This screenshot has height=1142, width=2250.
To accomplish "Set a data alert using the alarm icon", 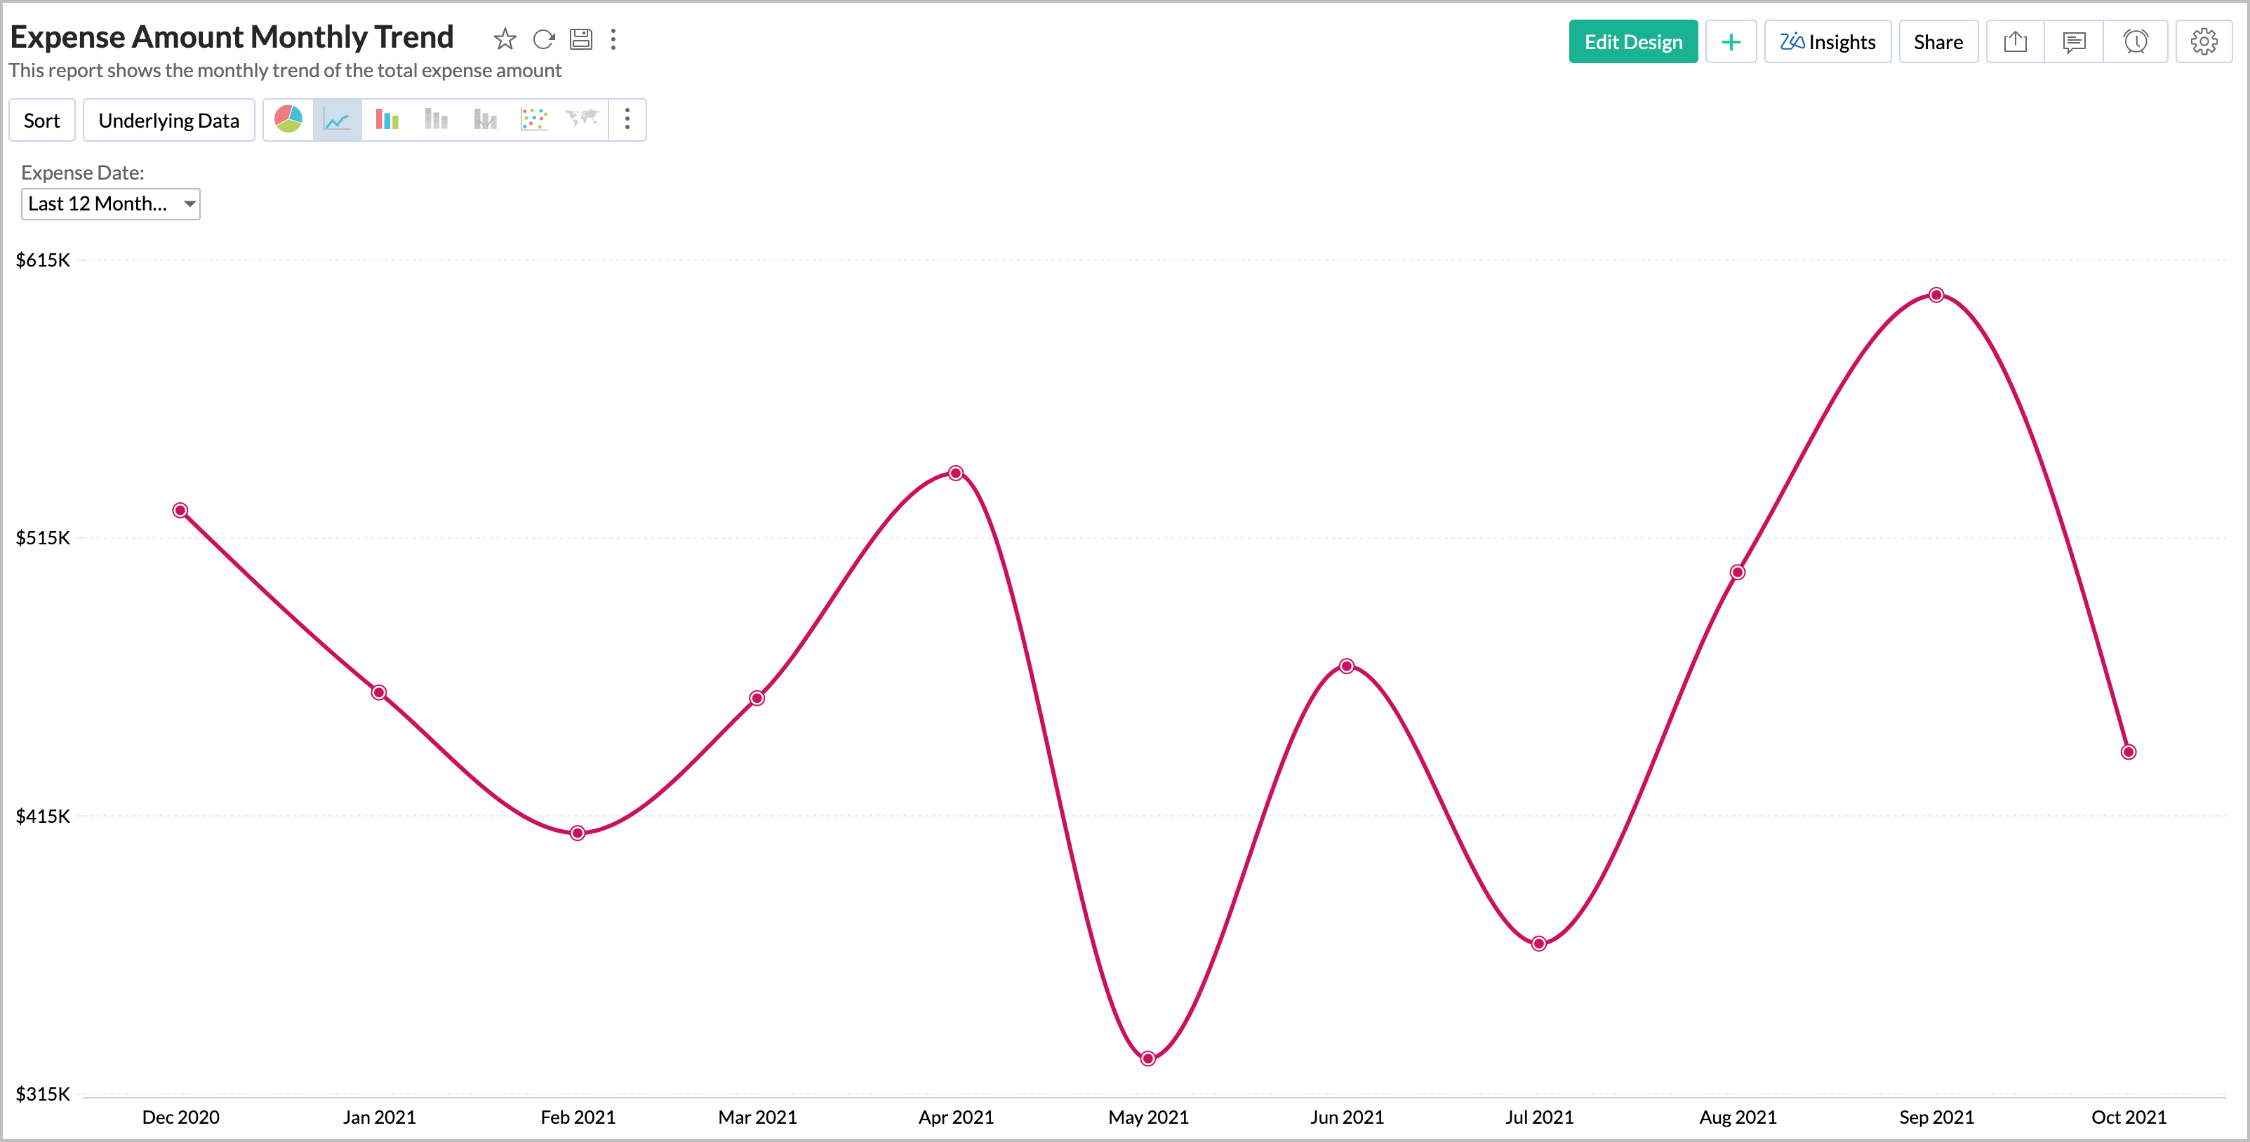I will (x=2136, y=40).
